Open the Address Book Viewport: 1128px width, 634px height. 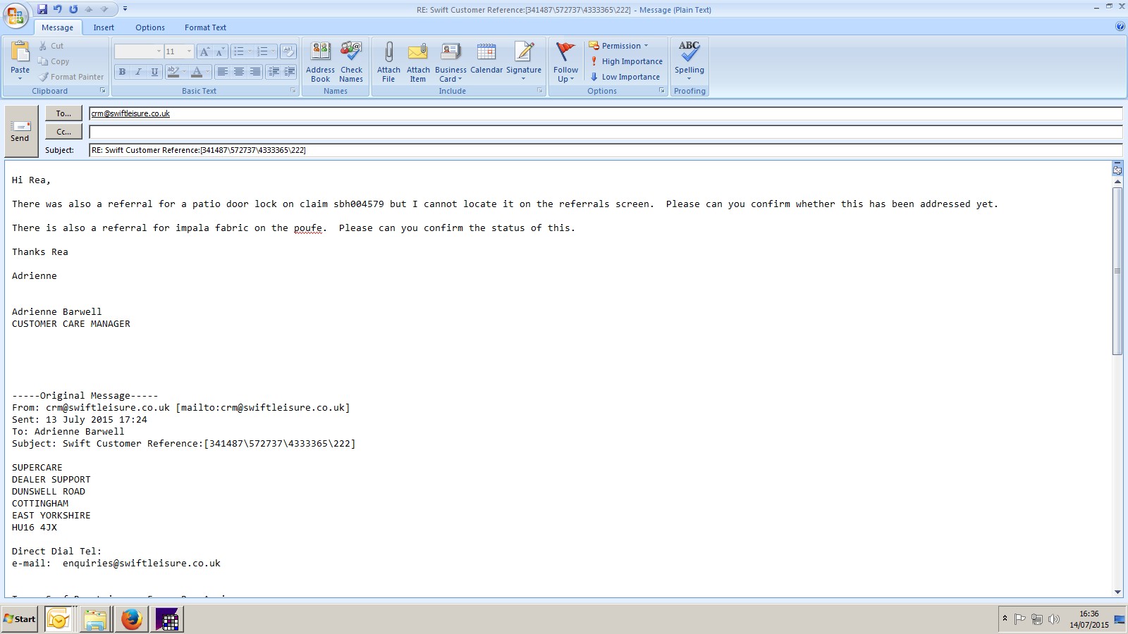(320, 62)
